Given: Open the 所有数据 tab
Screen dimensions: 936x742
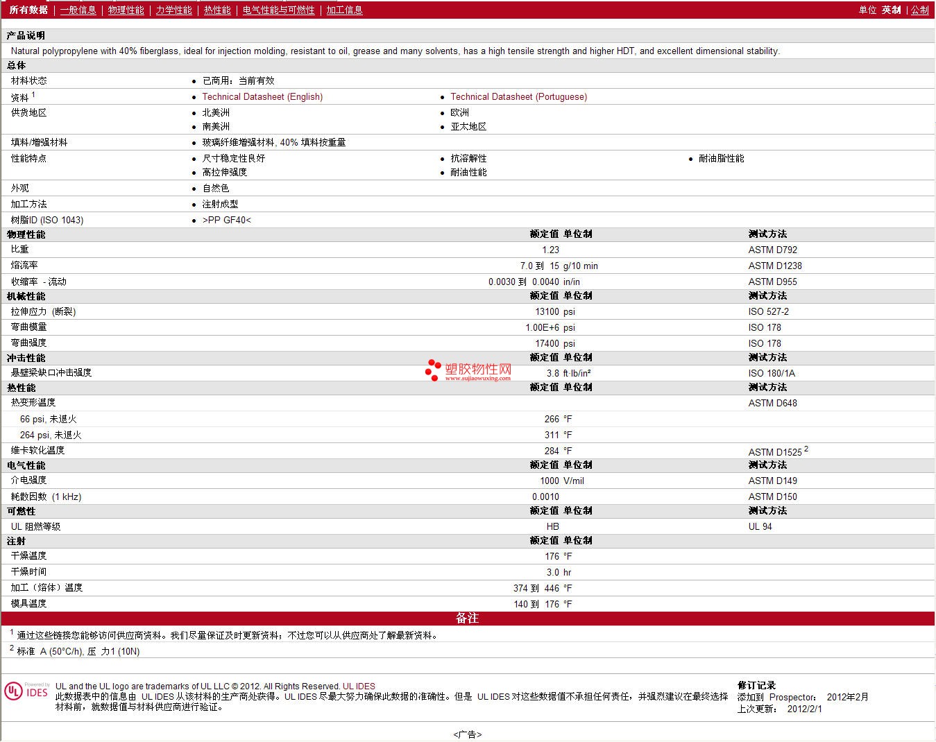Looking at the screenshot, I should click(x=28, y=10).
